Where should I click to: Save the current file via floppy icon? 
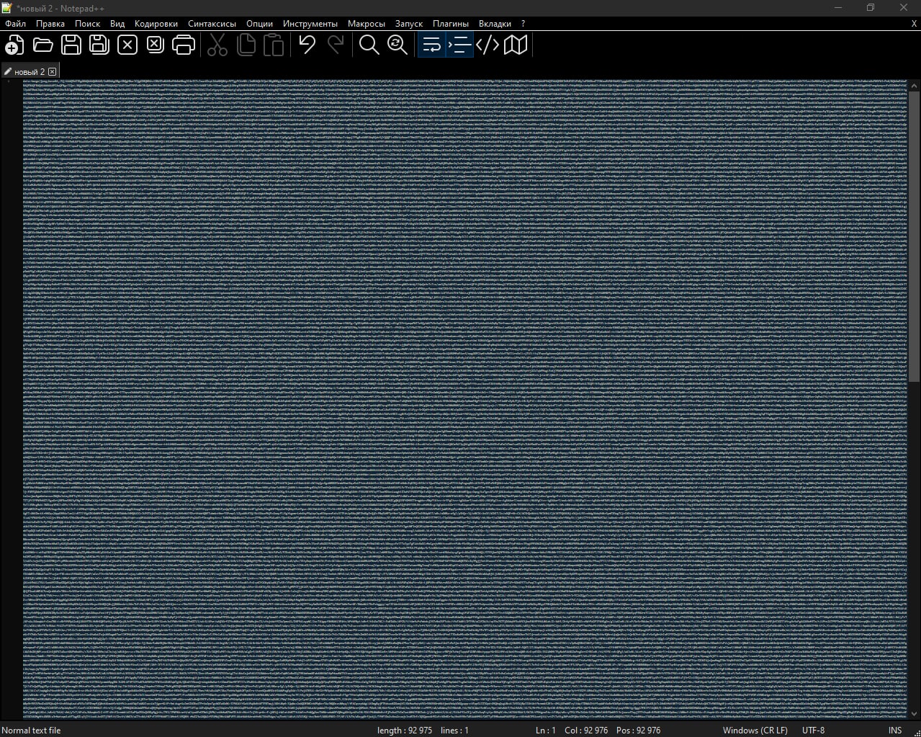(x=71, y=45)
